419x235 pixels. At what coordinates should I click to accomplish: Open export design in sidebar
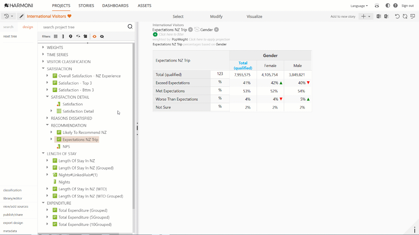[13, 223]
